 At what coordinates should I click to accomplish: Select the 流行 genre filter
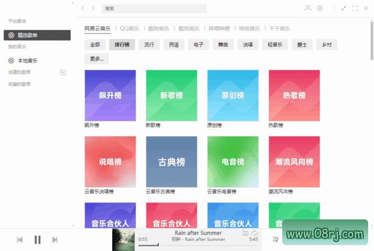149,44
